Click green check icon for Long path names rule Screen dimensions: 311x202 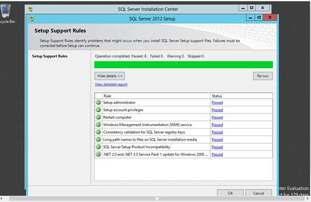click(98, 139)
